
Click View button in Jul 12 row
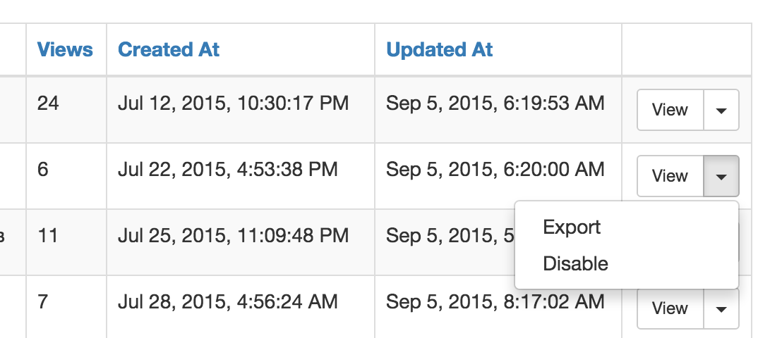pyautogui.click(x=670, y=110)
